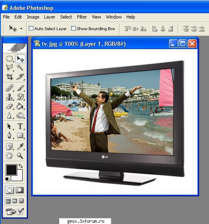Select the Elliptical Marquee tool

tap(9, 59)
